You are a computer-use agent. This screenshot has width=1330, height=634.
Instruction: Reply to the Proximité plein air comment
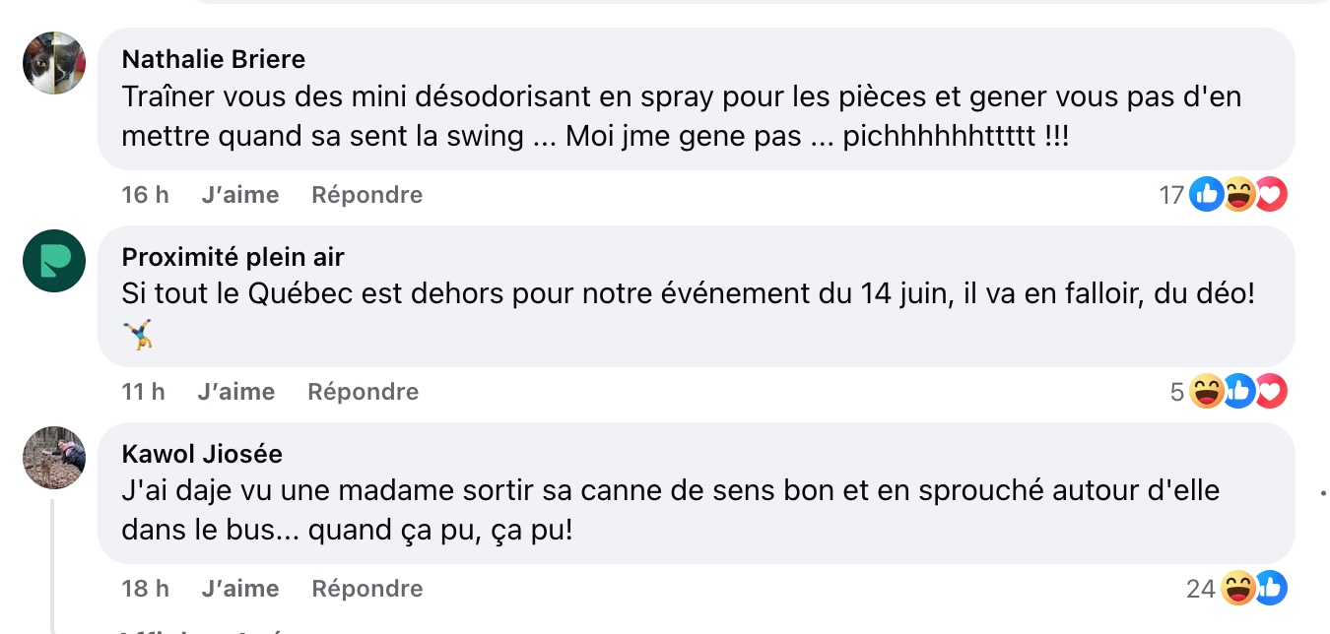pyautogui.click(x=364, y=392)
